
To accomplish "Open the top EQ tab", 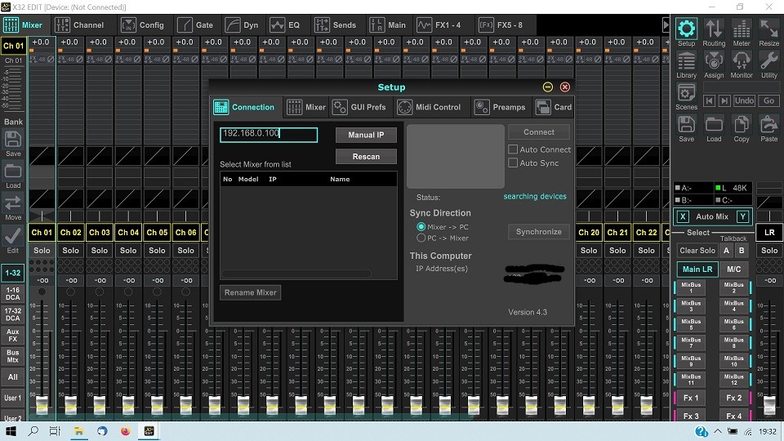I will pyautogui.click(x=284, y=25).
